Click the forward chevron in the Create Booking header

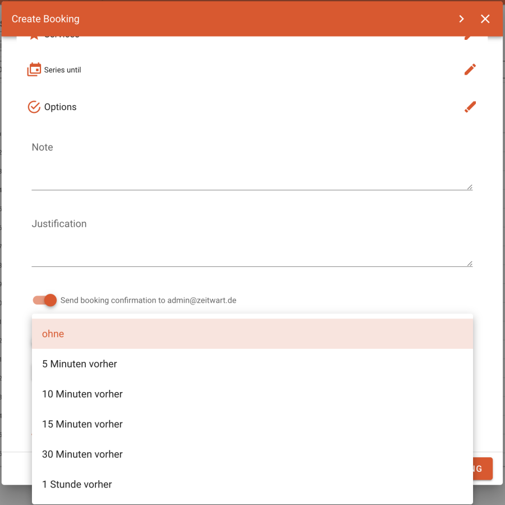pyautogui.click(x=461, y=19)
